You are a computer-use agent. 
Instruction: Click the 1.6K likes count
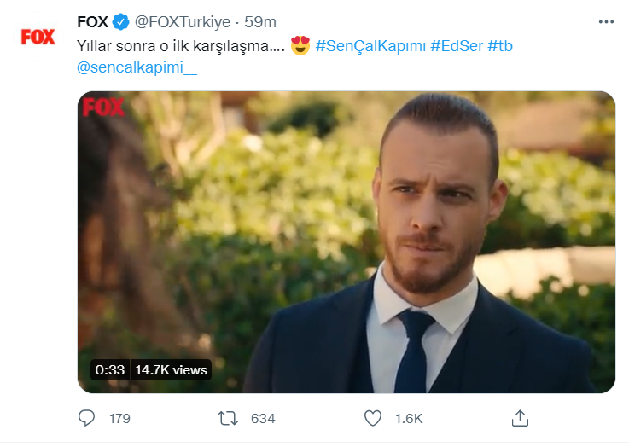(x=410, y=419)
